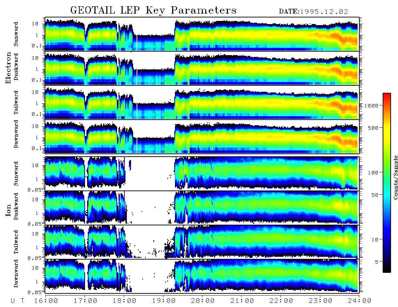Click the colorbar's 10 tick label

point(375,240)
